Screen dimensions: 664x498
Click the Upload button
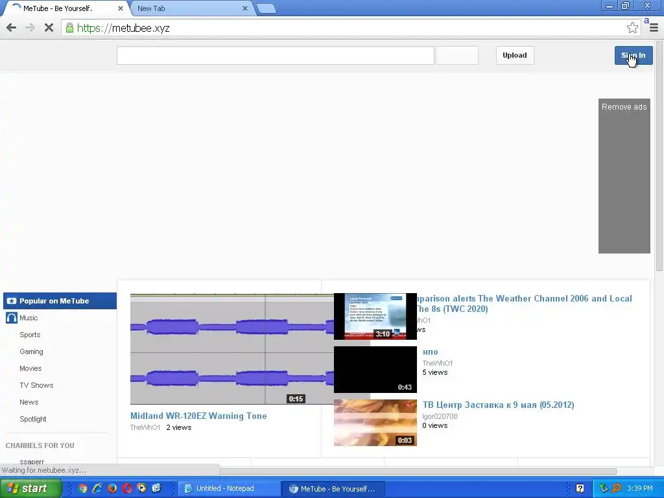pyautogui.click(x=514, y=56)
